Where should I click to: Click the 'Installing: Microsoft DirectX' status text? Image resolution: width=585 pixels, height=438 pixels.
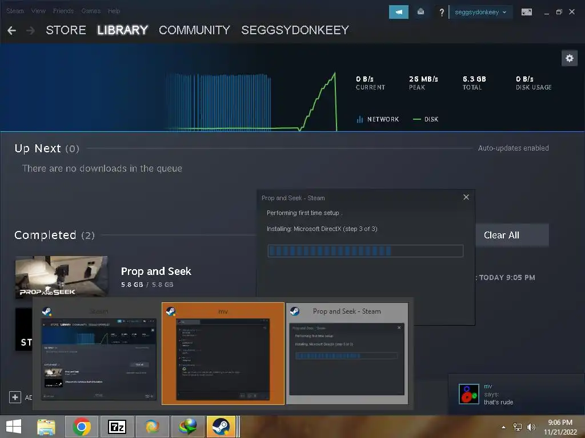[x=322, y=229]
